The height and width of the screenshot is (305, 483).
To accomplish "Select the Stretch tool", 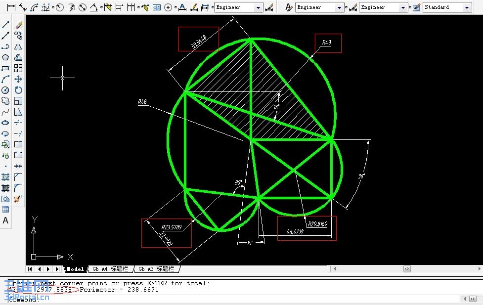I will click(18, 112).
